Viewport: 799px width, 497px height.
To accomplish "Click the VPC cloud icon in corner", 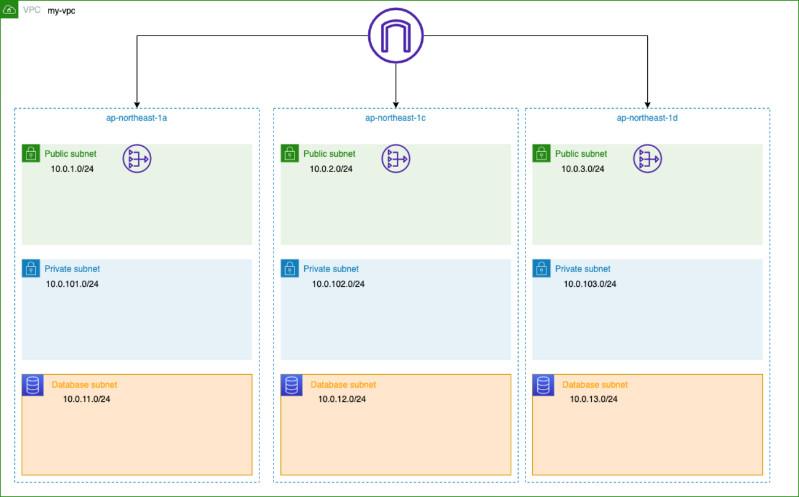I will click(x=9, y=10).
